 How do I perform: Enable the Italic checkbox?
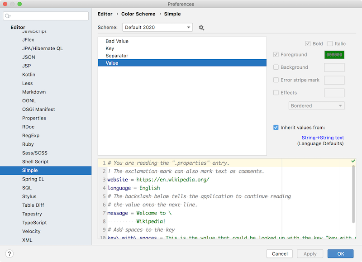(x=330, y=44)
